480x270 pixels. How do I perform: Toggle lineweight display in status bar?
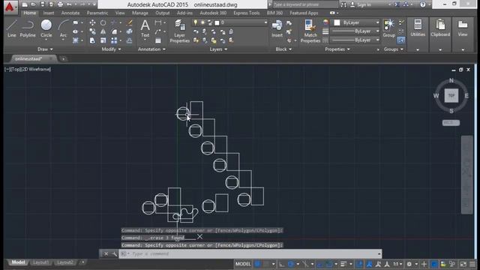(343, 264)
